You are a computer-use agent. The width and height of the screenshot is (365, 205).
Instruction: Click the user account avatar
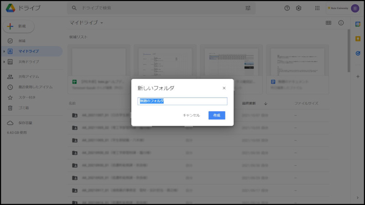click(x=355, y=8)
